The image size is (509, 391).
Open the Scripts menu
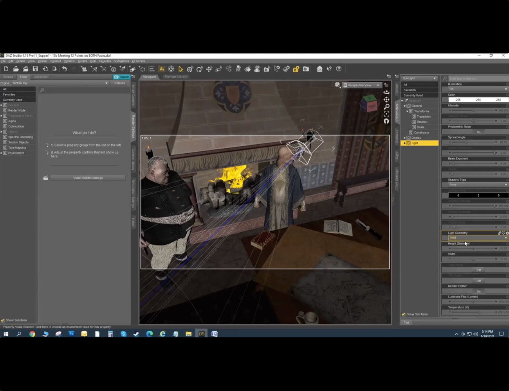(82, 61)
